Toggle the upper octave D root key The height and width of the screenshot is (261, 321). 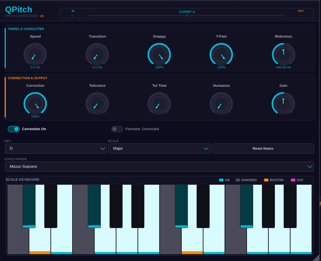(x=192, y=241)
